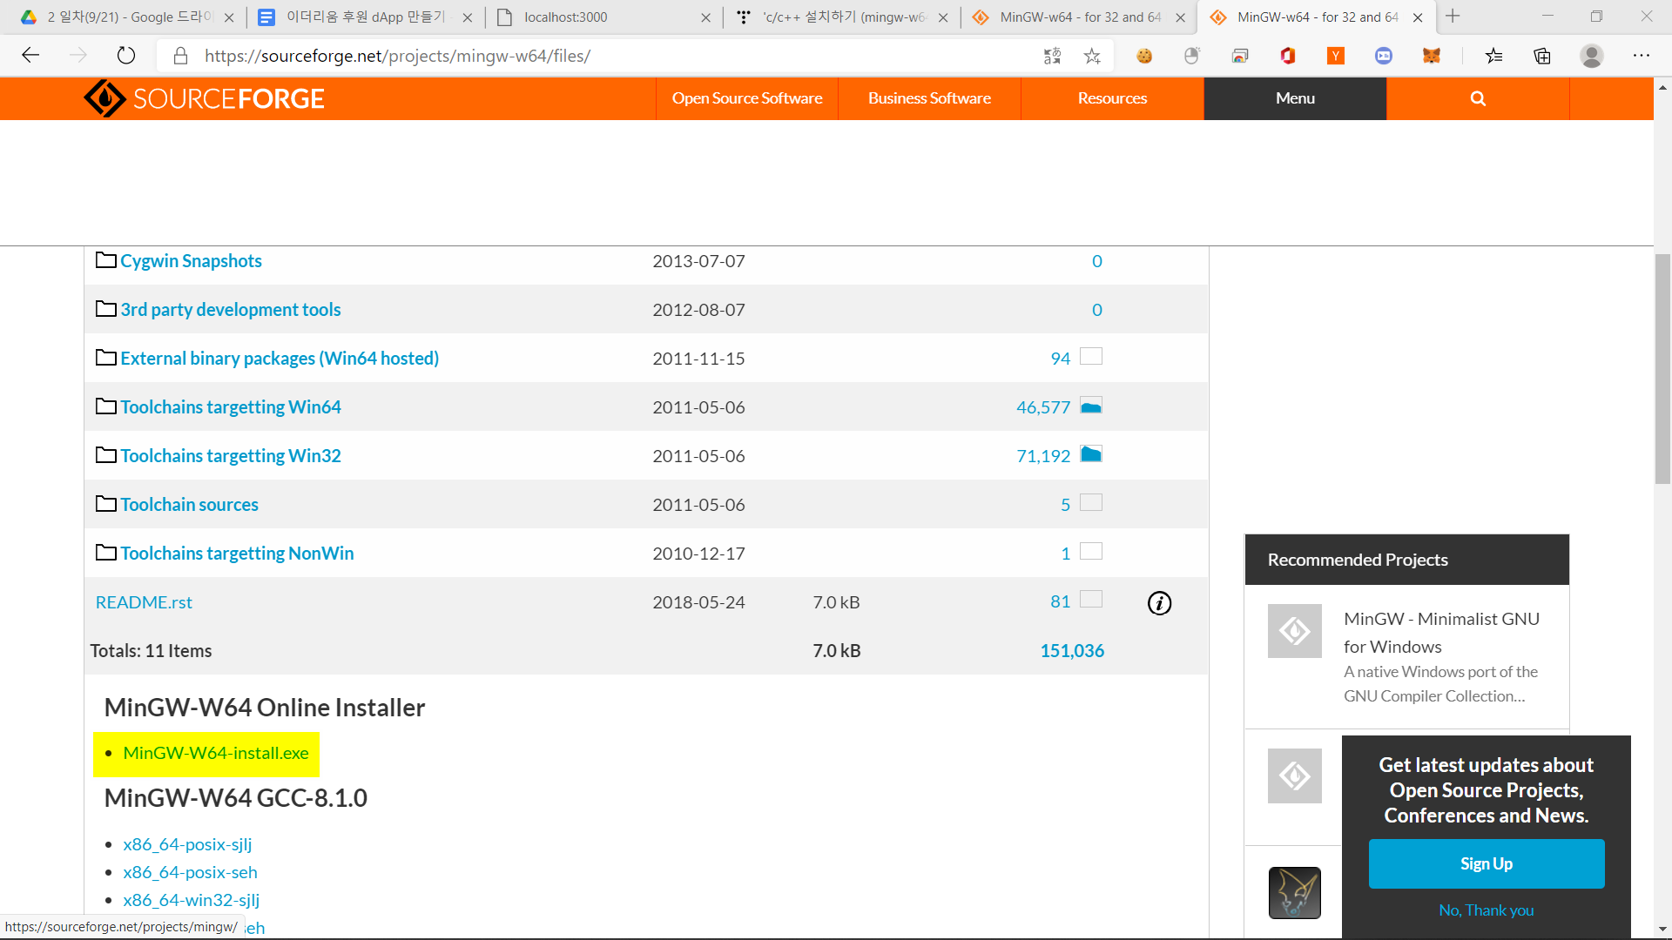Click the address bar URL field

click(x=610, y=57)
